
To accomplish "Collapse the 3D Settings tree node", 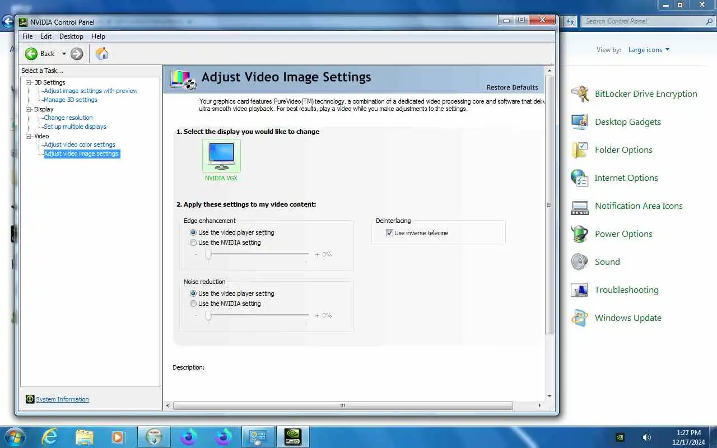I will pos(29,82).
